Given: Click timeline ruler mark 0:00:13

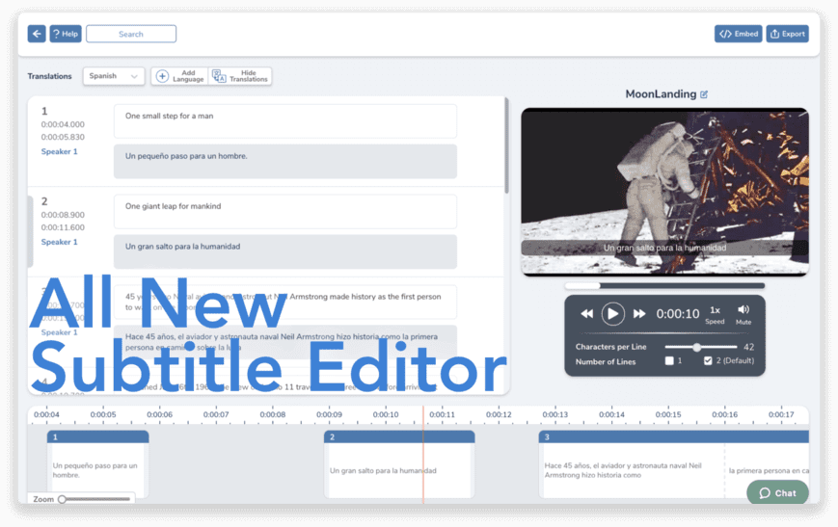Looking at the screenshot, I should coord(554,414).
